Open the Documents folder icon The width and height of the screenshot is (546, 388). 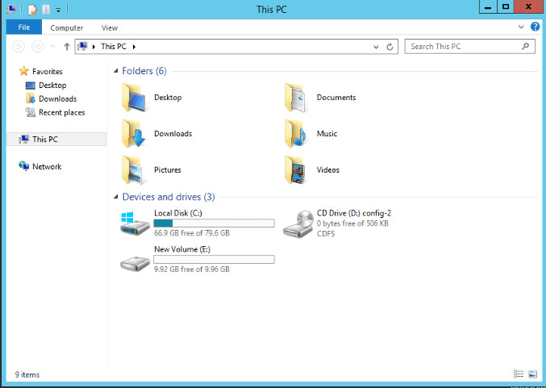pyautogui.click(x=296, y=98)
